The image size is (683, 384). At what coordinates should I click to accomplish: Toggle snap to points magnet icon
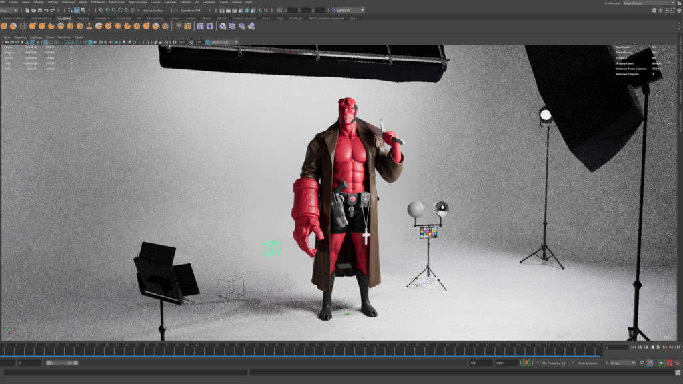pyautogui.click(x=114, y=11)
